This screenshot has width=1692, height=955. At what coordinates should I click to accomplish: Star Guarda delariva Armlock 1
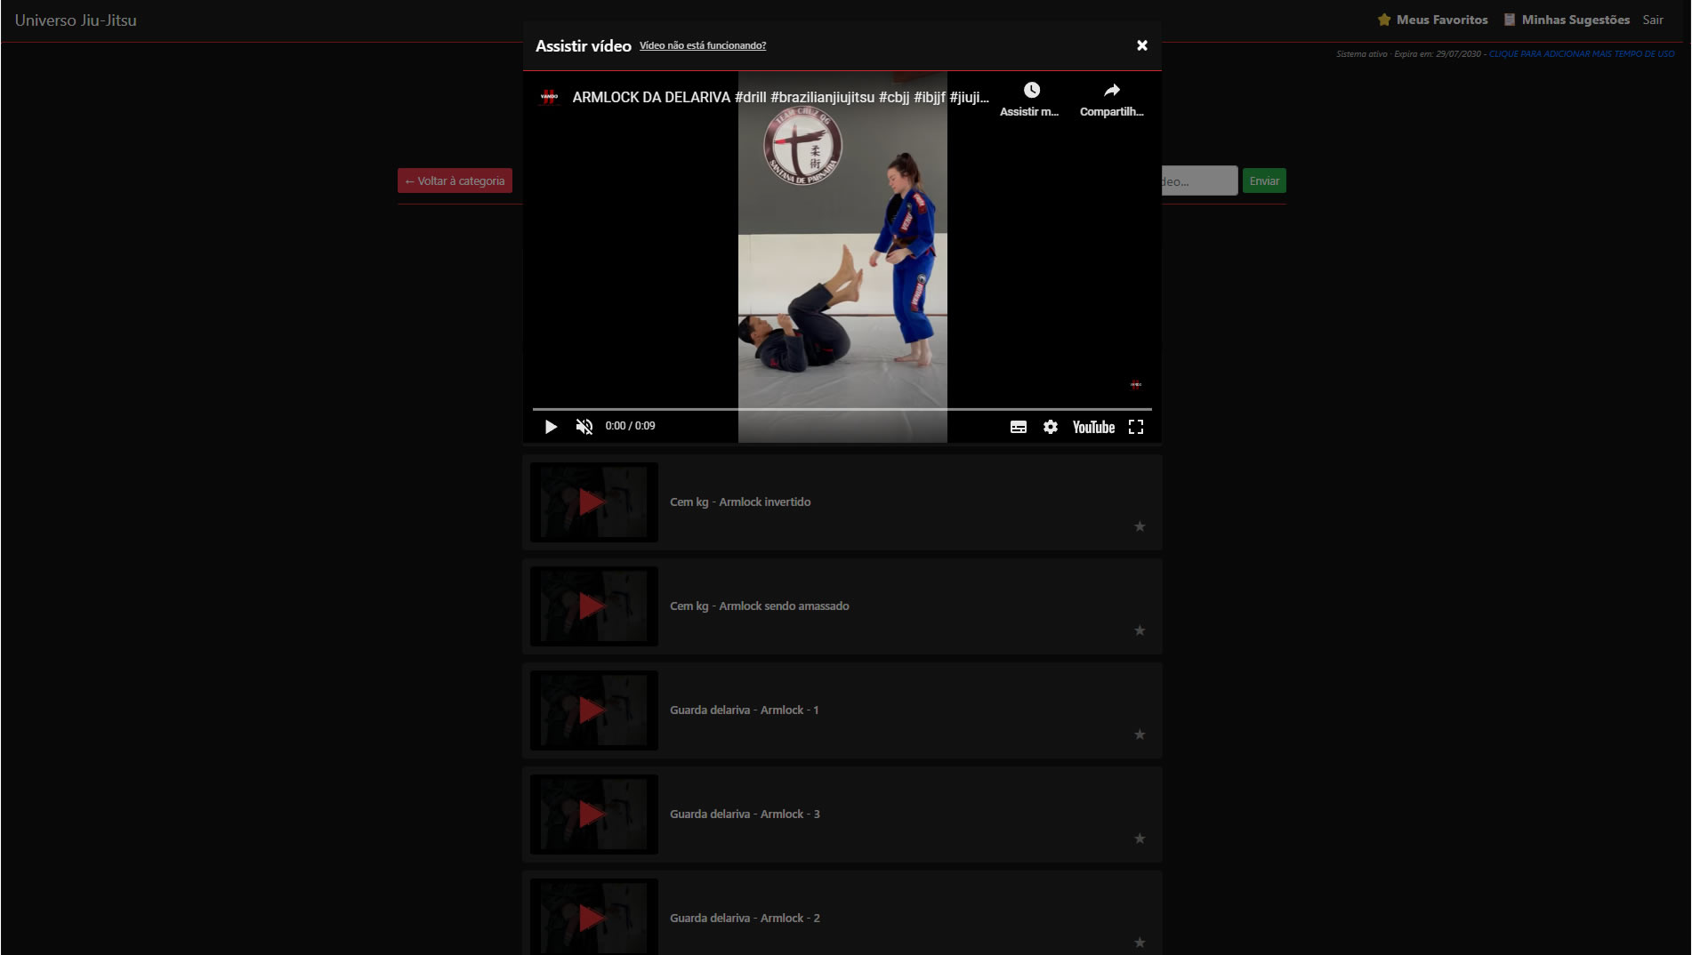[1140, 734]
